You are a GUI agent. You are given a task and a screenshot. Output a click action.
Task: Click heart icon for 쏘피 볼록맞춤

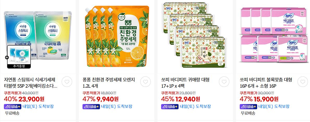(x=303, y=82)
